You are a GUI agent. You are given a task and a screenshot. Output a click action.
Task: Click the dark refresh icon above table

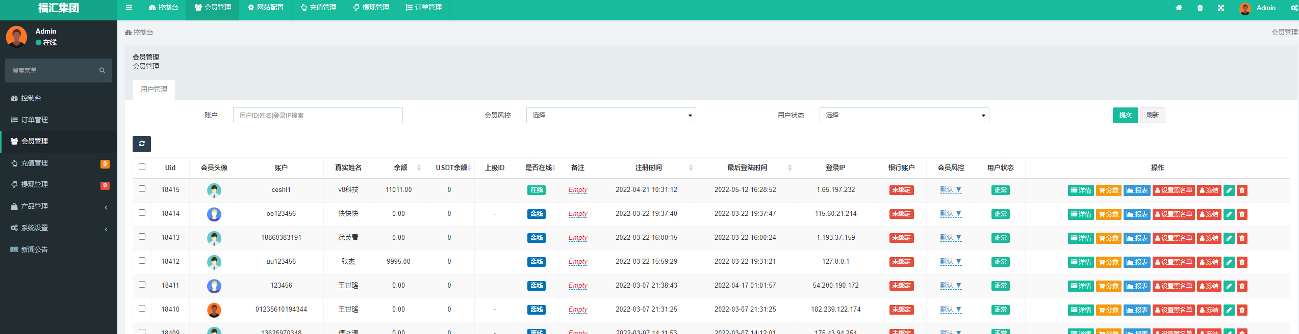tap(142, 144)
